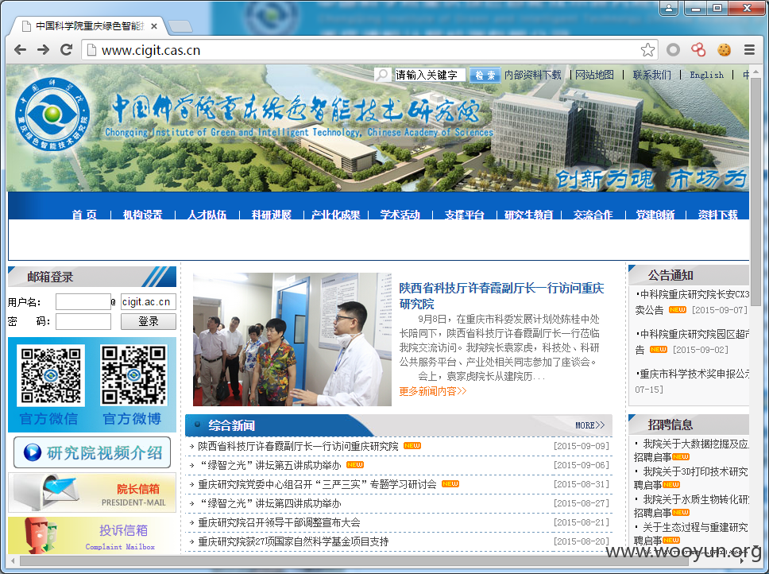Click the 官方微博 QR code
769x574 pixels.
pos(133,375)
